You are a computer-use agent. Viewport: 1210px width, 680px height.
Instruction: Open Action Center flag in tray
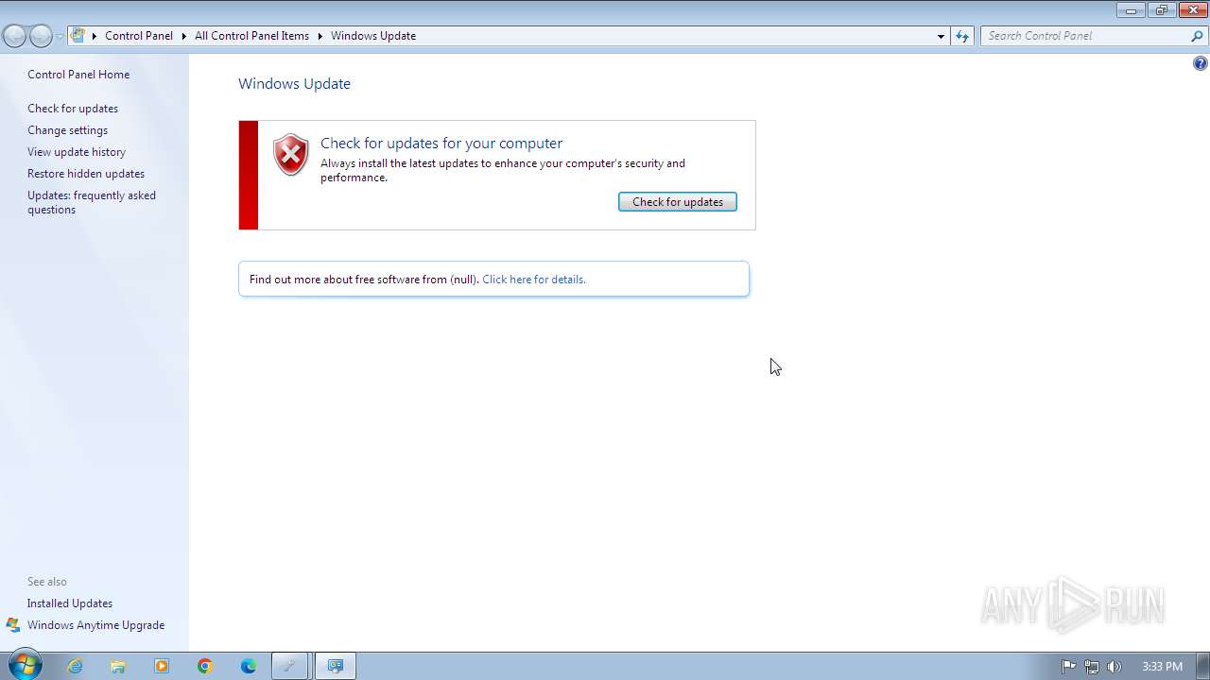coord(1069,666)
